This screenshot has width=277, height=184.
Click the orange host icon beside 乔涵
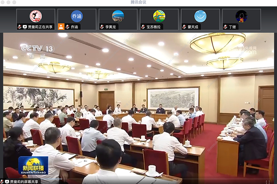coord(61,27)
